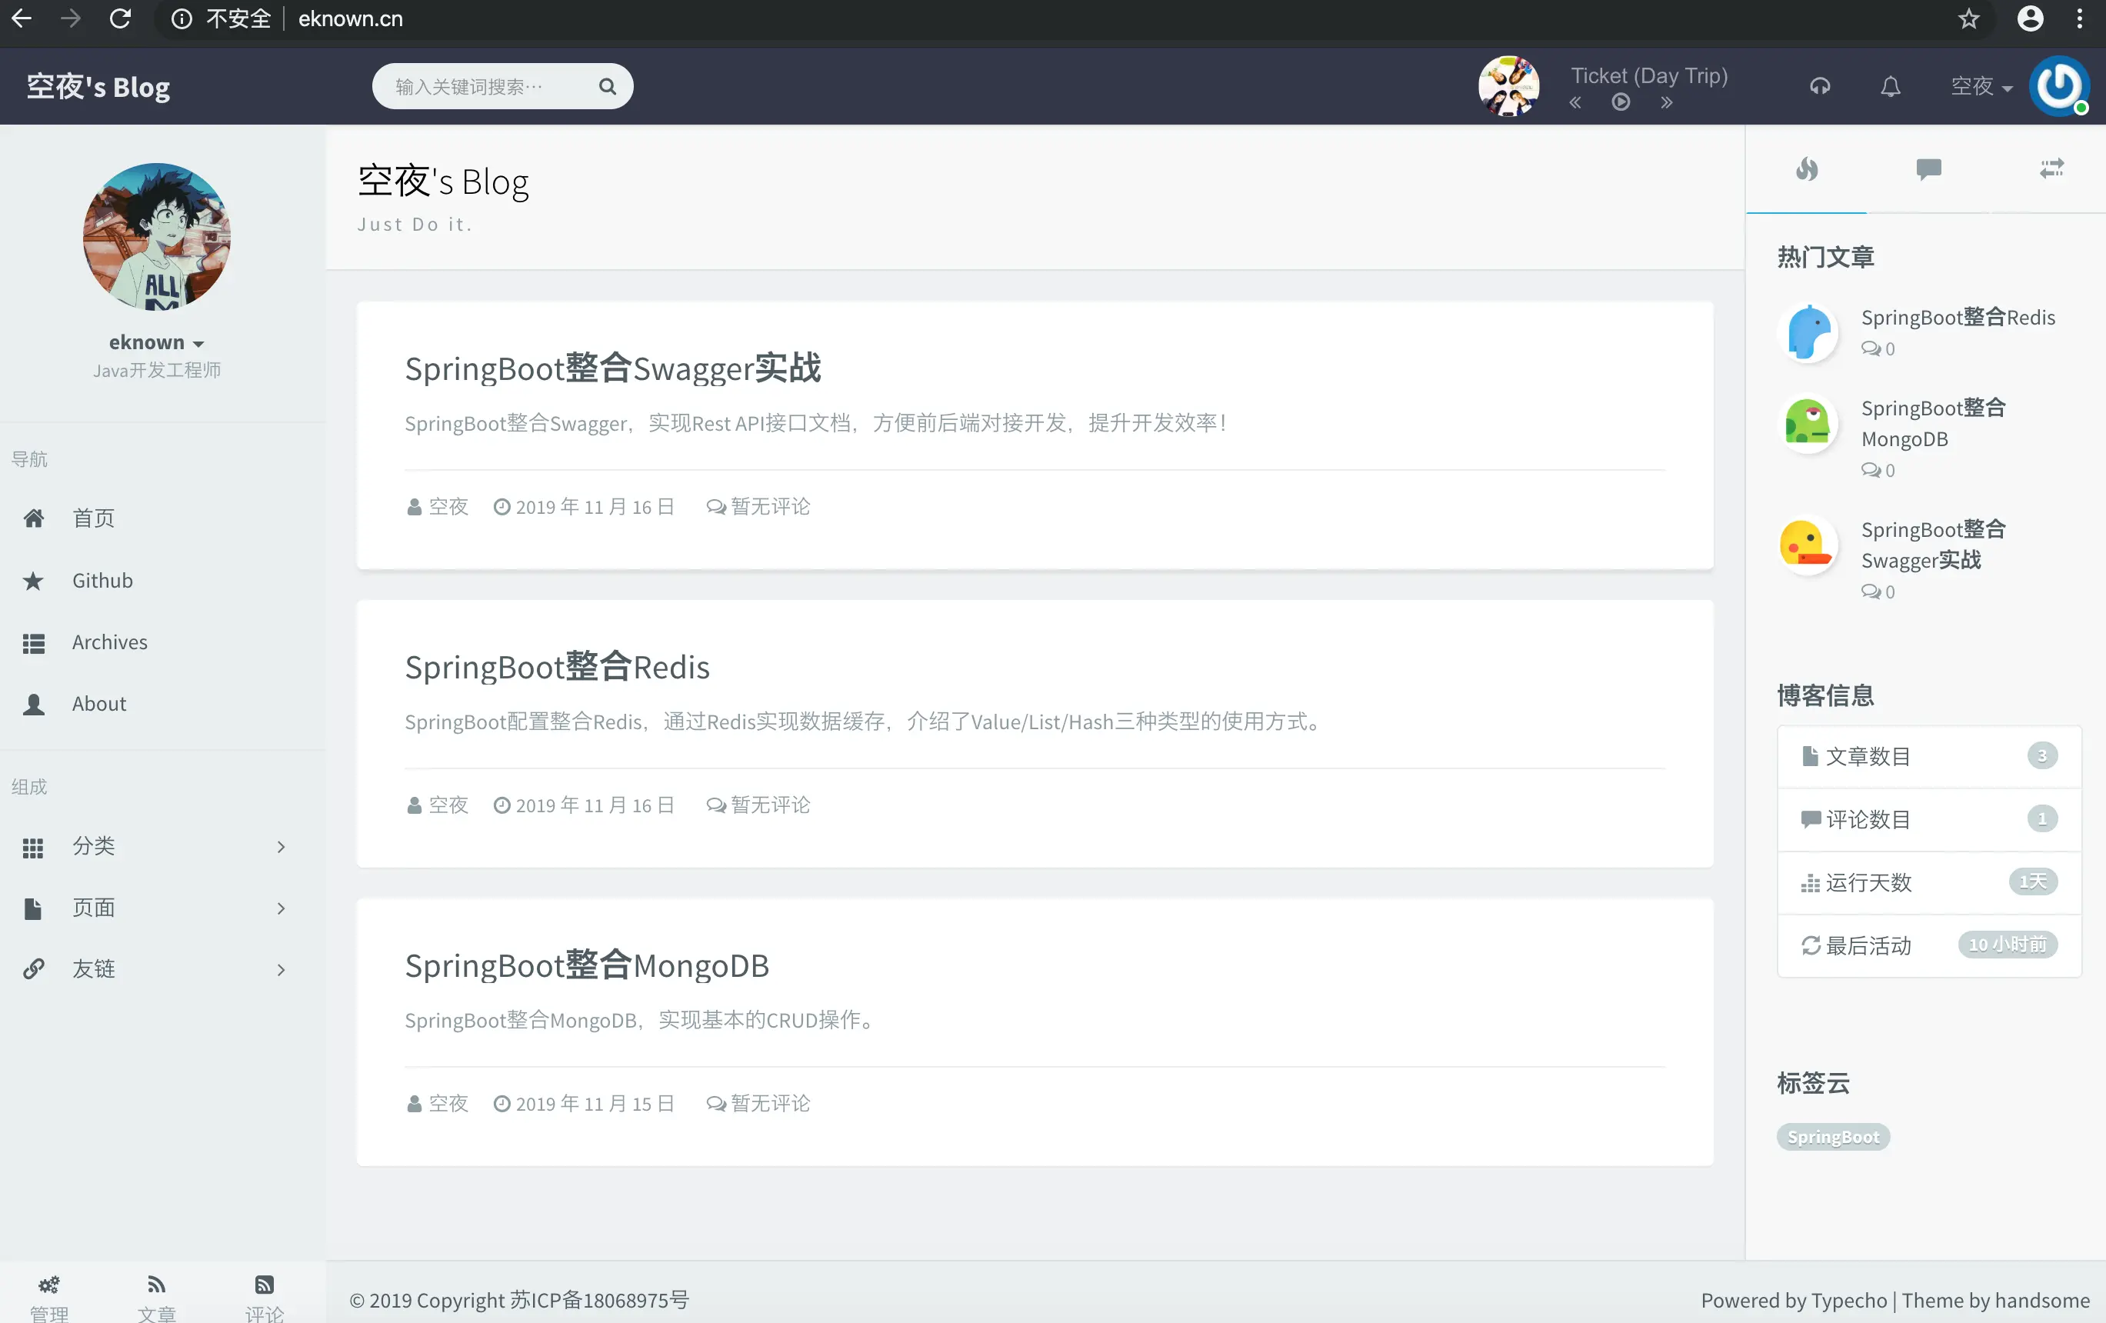Toggle play on the music player control

1621,102
